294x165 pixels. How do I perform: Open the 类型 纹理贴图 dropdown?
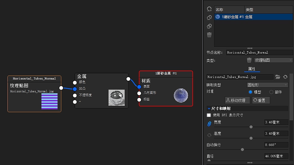273,60
